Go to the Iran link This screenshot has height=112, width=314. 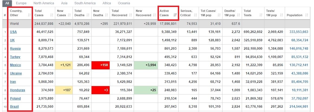click(13, 82)
